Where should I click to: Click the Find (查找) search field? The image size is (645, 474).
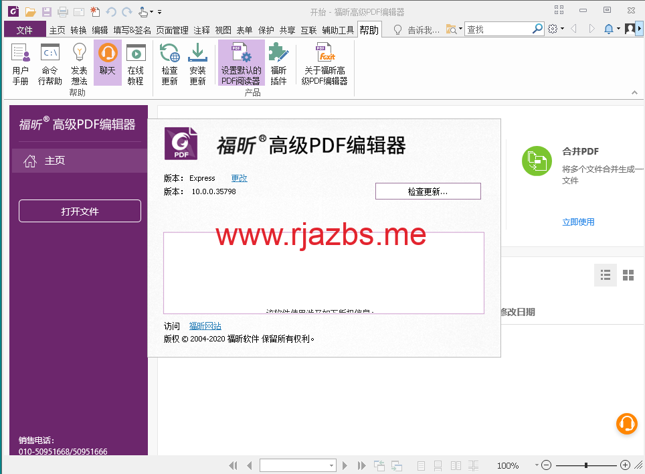(x=498, y=29)
